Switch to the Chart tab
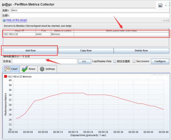Viewport: 171px width, 140px height. pyautogui.click(x=11, y=69)
